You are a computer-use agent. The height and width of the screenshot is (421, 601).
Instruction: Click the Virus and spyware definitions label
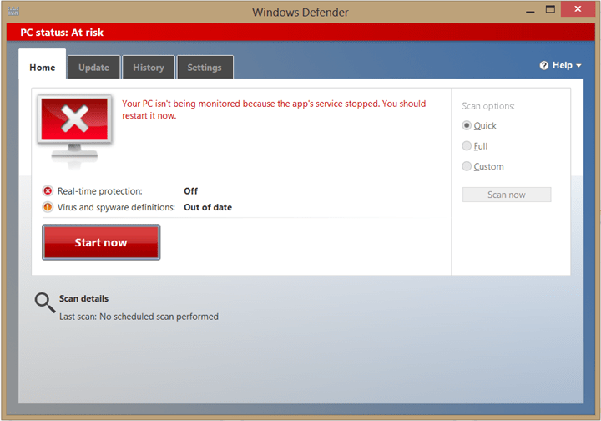point(116,207)
